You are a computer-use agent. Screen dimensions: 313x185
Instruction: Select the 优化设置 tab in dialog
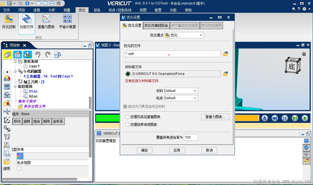(132, 25)
